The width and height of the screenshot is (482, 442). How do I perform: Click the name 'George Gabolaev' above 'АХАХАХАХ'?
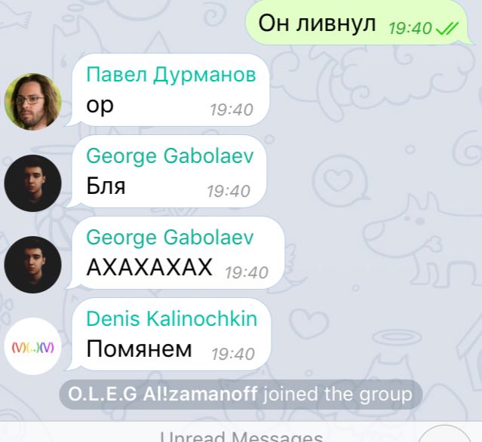[x=170, y=238]
